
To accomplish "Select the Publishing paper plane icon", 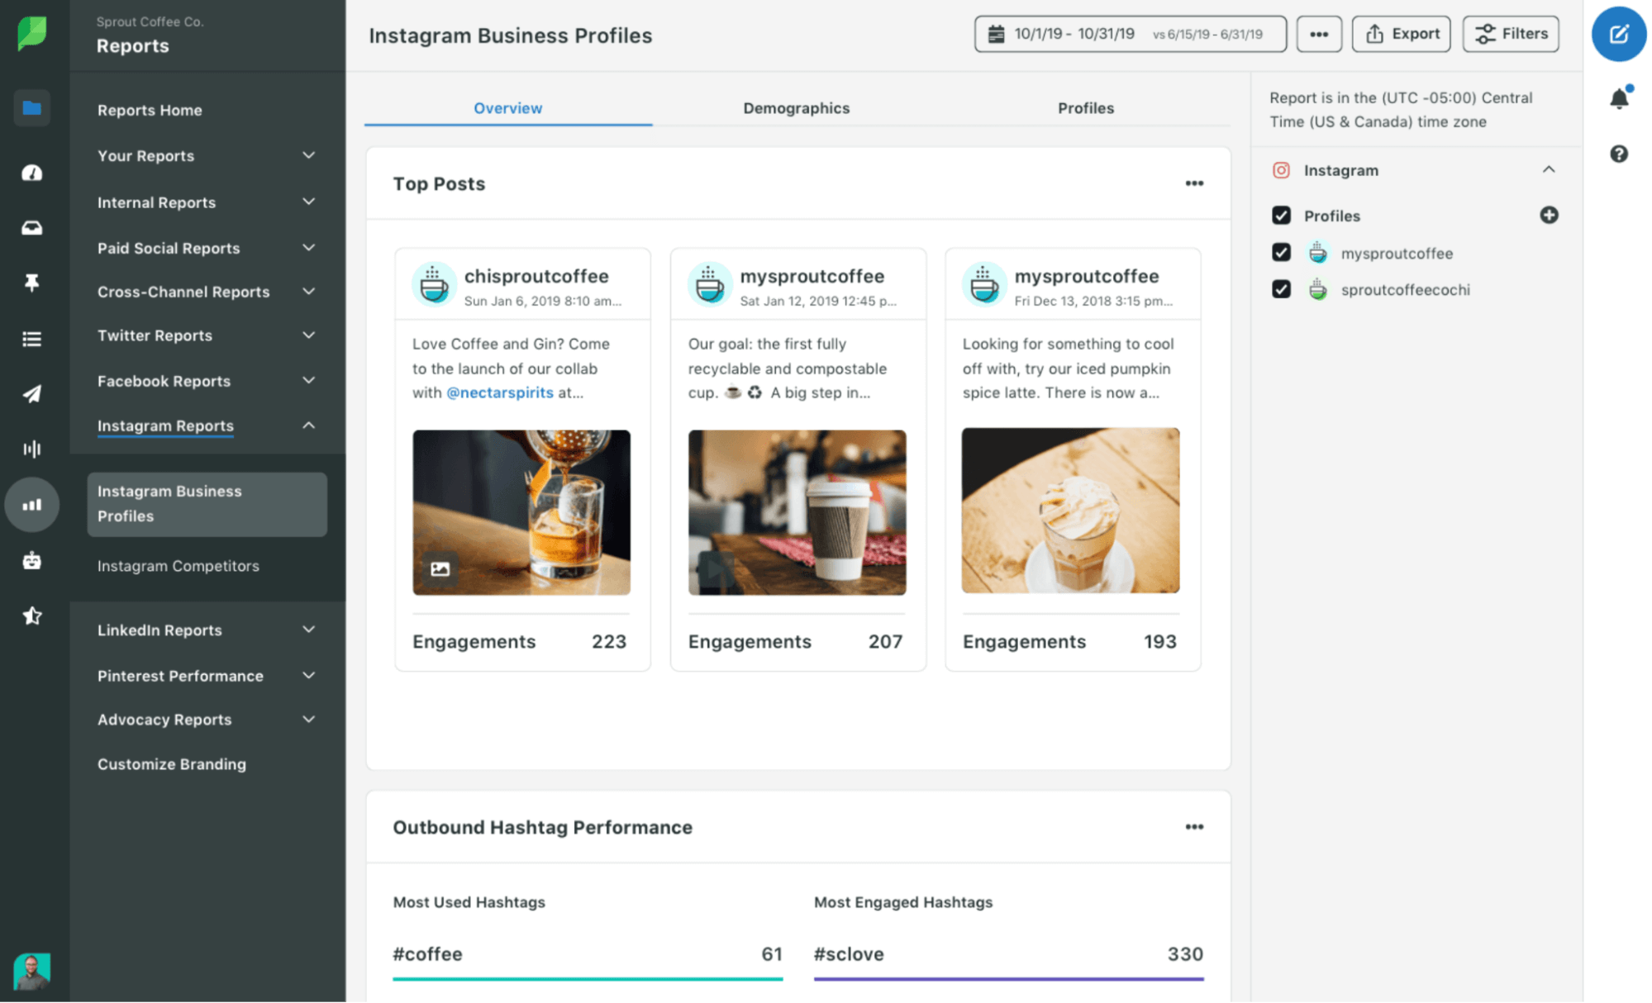I will pyautogui.click(x=32, y=394).
